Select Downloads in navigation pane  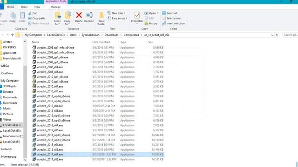click(x=10, y=103)
